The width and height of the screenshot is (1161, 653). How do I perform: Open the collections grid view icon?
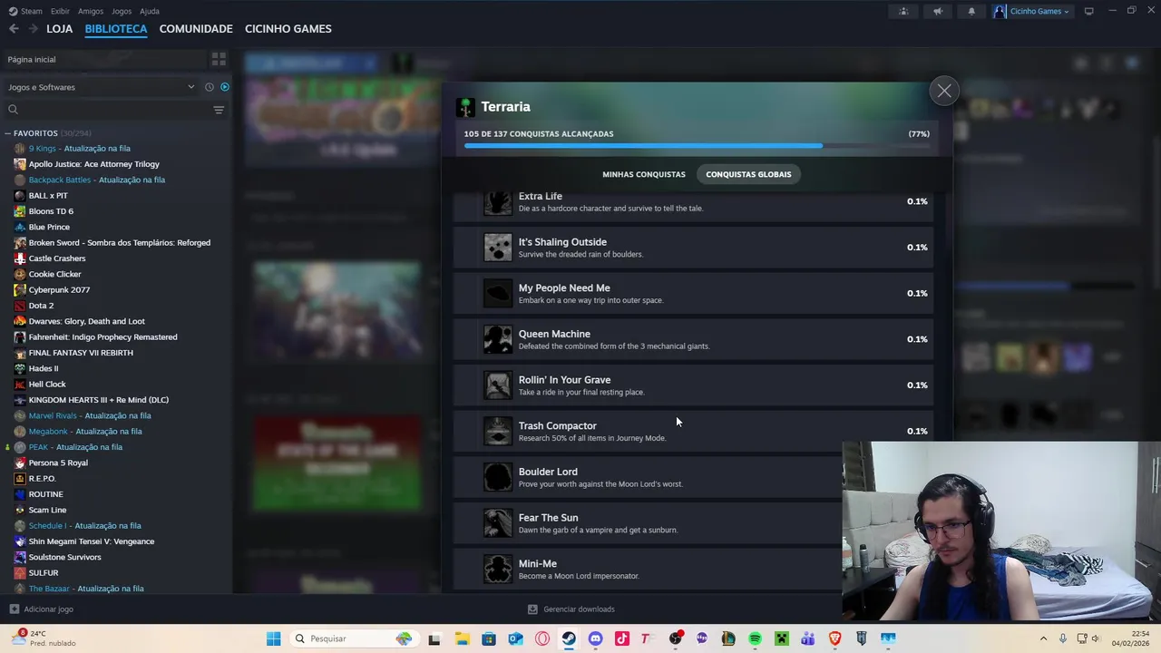tap(219, 59)
